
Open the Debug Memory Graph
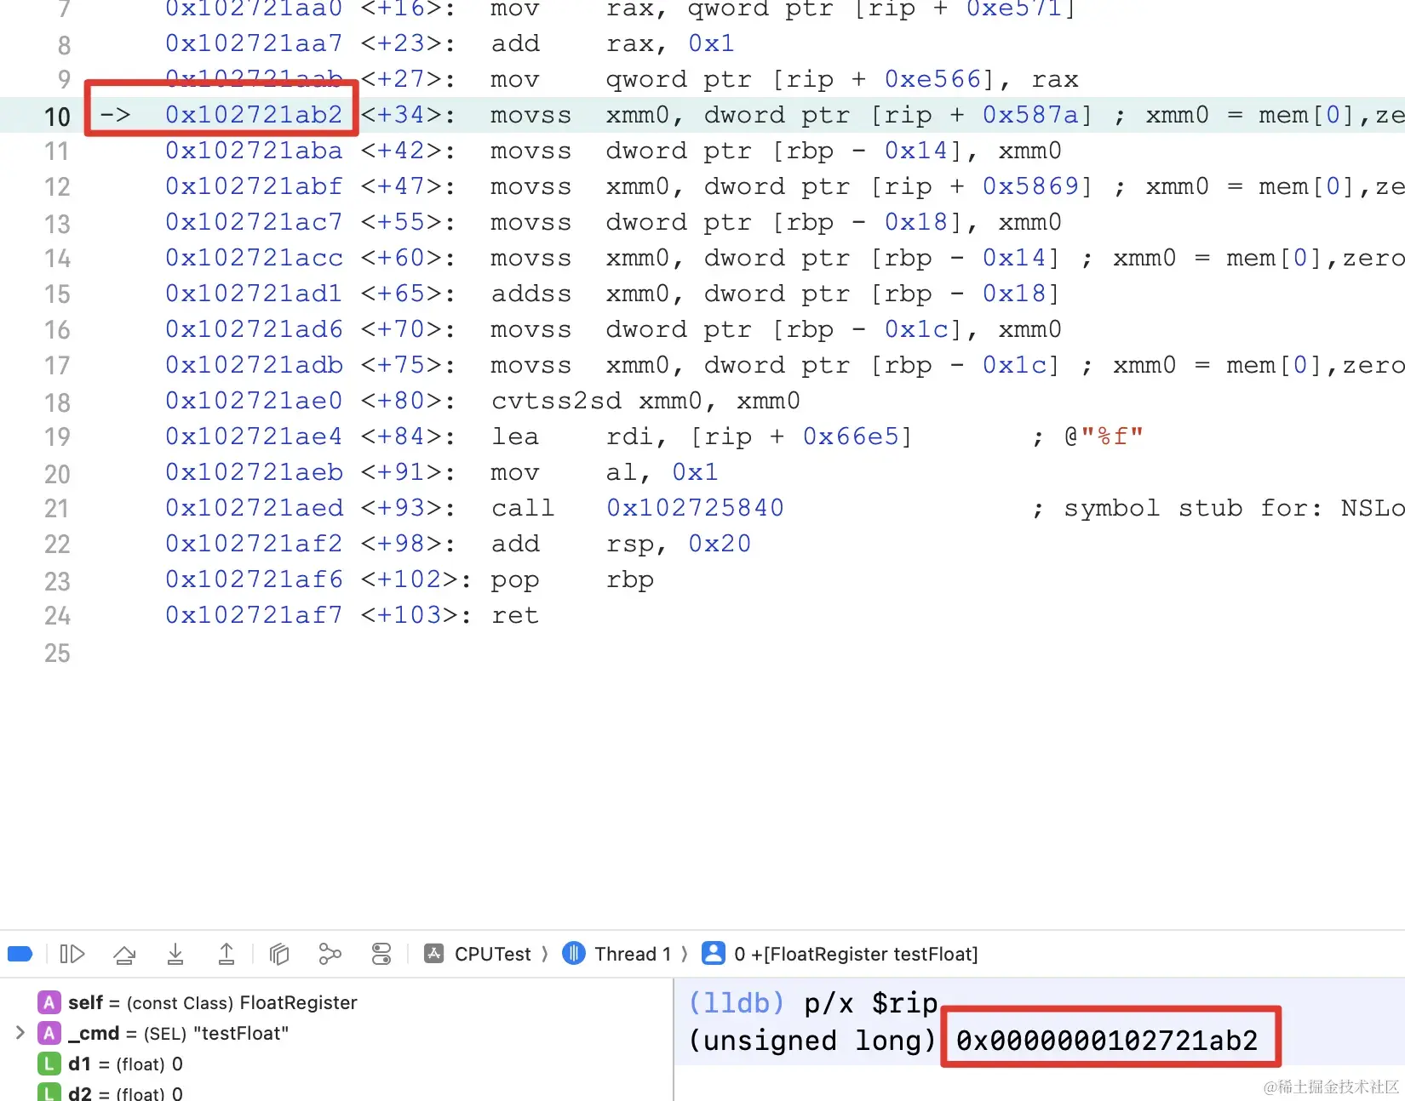(x=330, y=954)
